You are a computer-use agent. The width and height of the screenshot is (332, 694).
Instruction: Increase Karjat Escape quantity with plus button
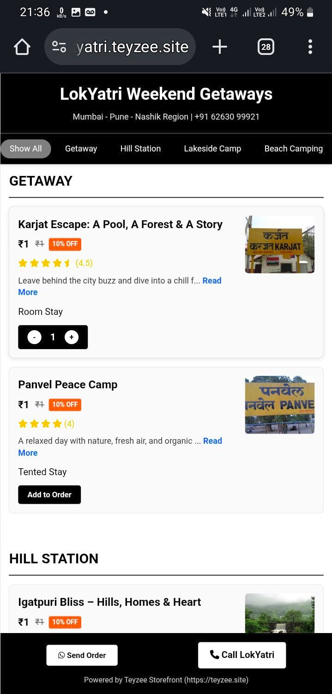[71, 337]
